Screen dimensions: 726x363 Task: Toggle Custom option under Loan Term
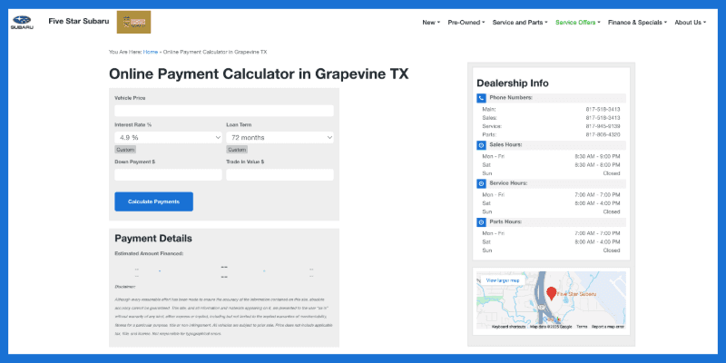coord(237,150)
